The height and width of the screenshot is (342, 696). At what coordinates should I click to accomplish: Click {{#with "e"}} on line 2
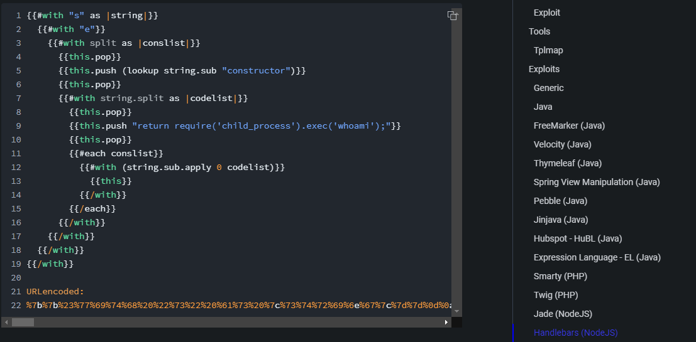click(x=72, y=29)
